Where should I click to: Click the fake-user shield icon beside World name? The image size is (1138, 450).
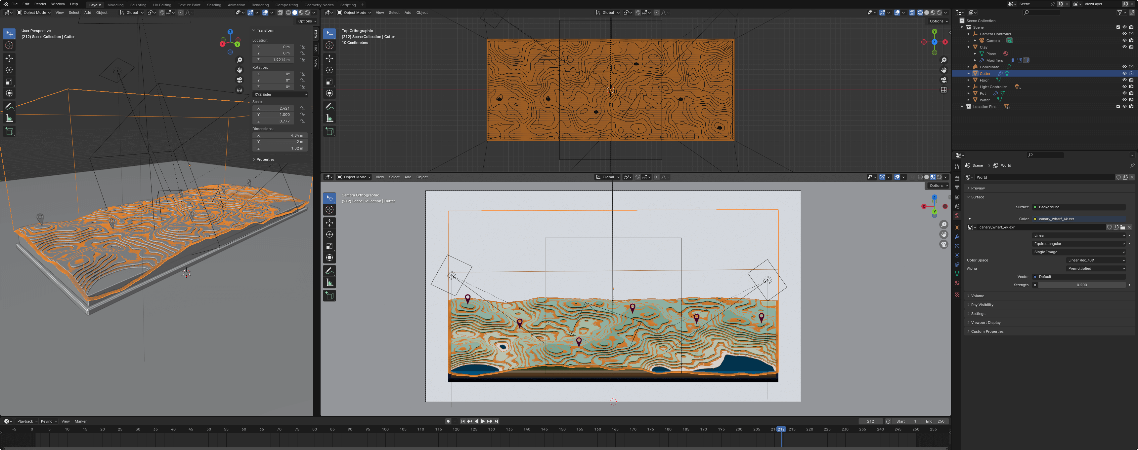pos(1118,177)
